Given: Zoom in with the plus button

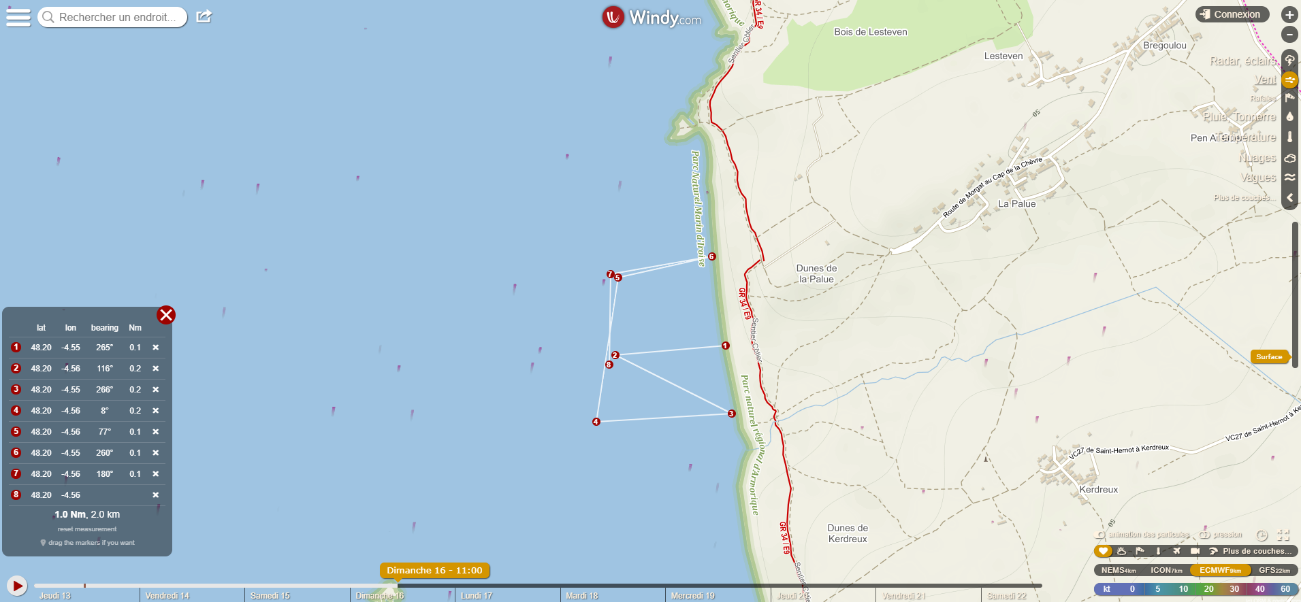Looking at the screenshot, I should (1289, 14).
